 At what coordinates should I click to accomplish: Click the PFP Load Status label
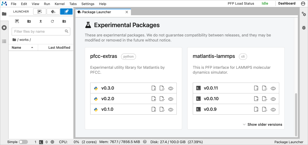241,4
